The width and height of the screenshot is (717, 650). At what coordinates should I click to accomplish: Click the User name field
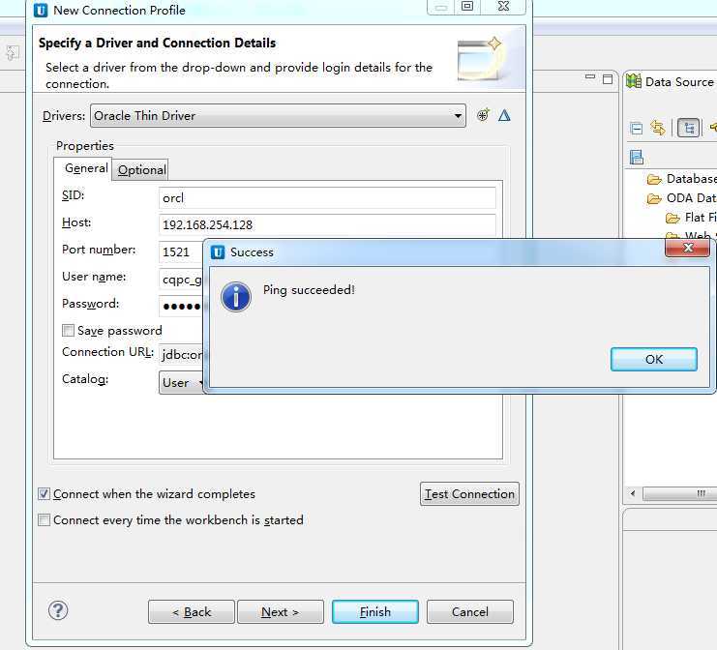tap(181, 280)
